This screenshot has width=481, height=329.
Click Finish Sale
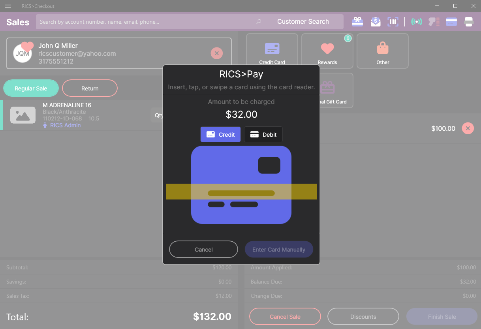pyautogui.click(x=442, y=316)
